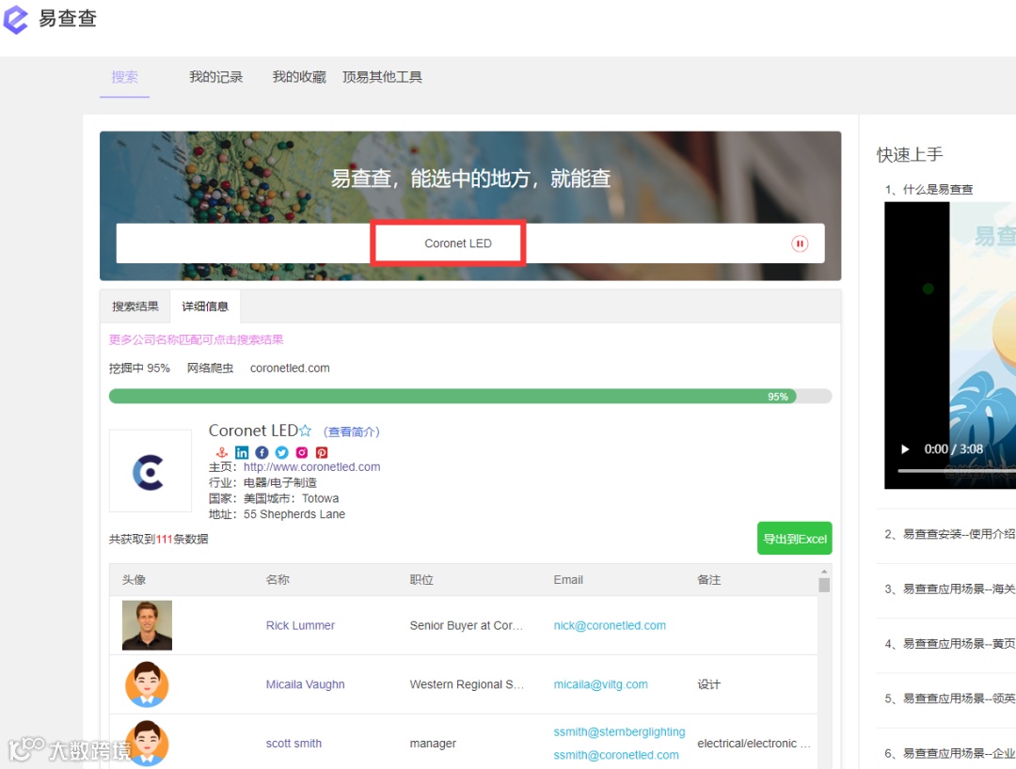The image size is (1016, 769).
Task: Switch to the 搜索结果 tab
Action: [x=135, y=306]
